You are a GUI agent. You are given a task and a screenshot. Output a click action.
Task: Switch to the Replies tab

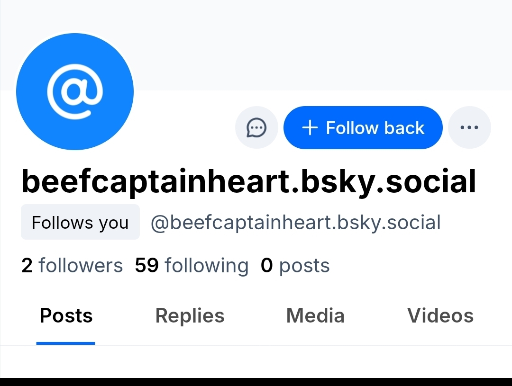click(190, 316)
